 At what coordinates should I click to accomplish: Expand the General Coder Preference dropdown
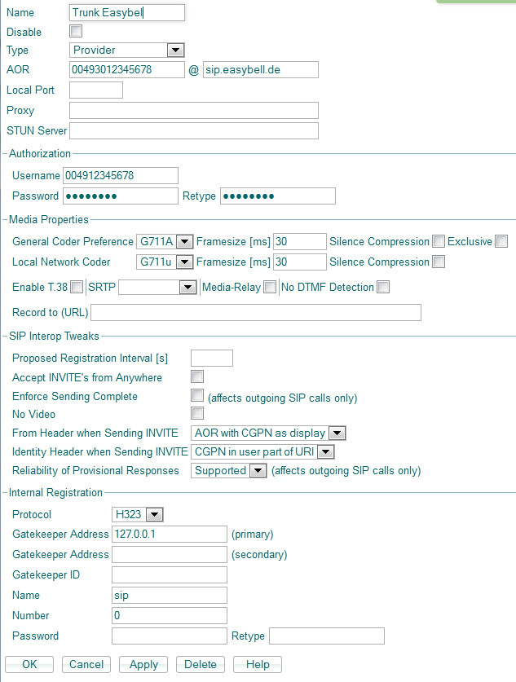165,241
